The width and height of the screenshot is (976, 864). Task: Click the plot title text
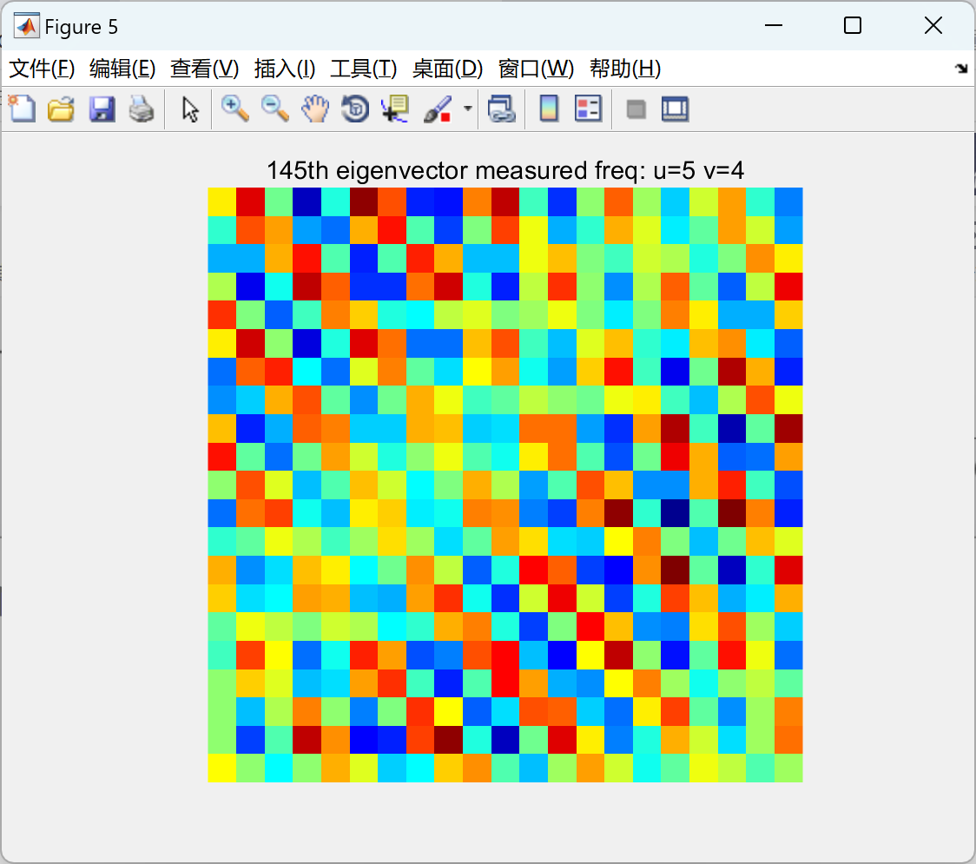coord(505,170)
